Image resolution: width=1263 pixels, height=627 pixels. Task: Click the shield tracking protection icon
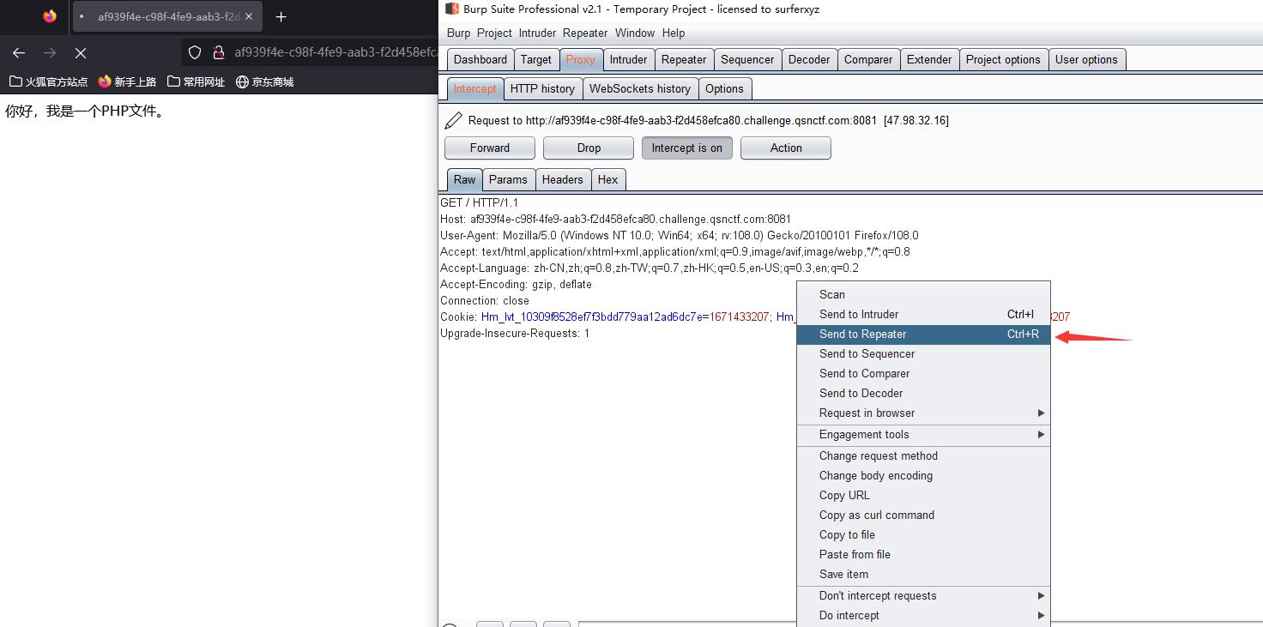195,52
